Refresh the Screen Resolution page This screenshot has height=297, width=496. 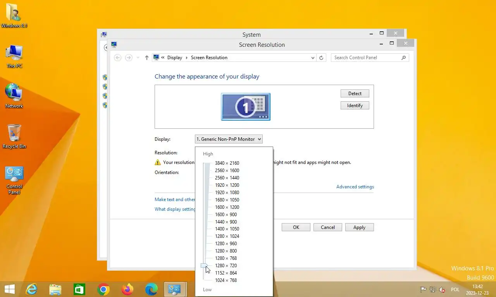tap(321, 58)
